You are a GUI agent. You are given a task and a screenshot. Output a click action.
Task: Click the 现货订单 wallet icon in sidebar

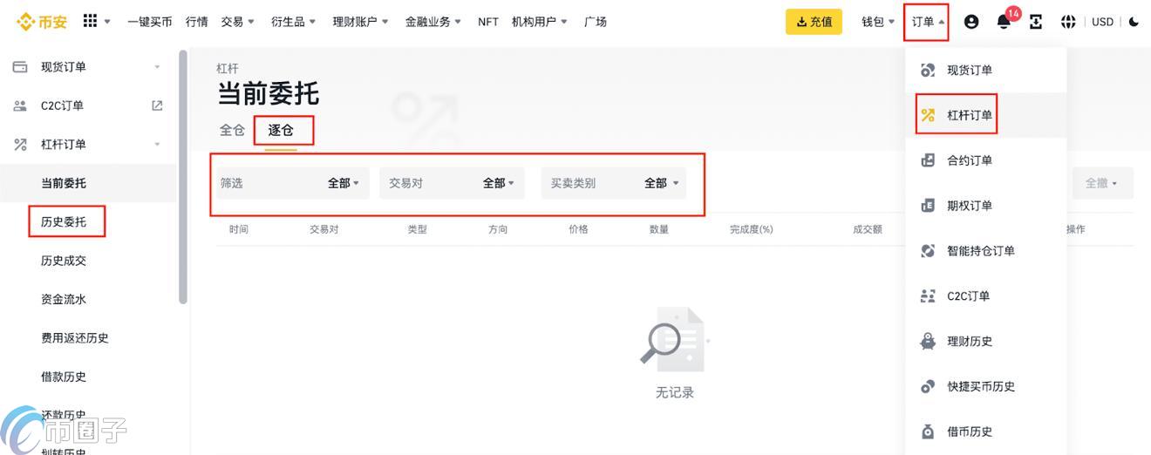[20, 67]
